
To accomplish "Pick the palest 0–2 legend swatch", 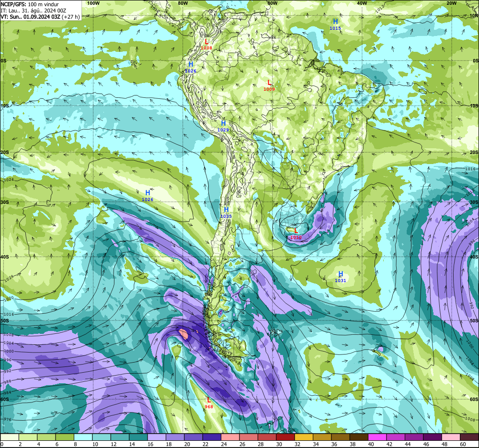I will pyautogui.click(x=10, y=437).
